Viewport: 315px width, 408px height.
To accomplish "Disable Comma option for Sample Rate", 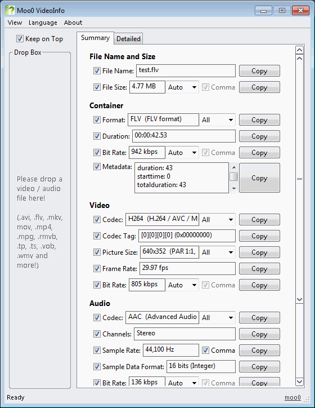I will 205,350.
